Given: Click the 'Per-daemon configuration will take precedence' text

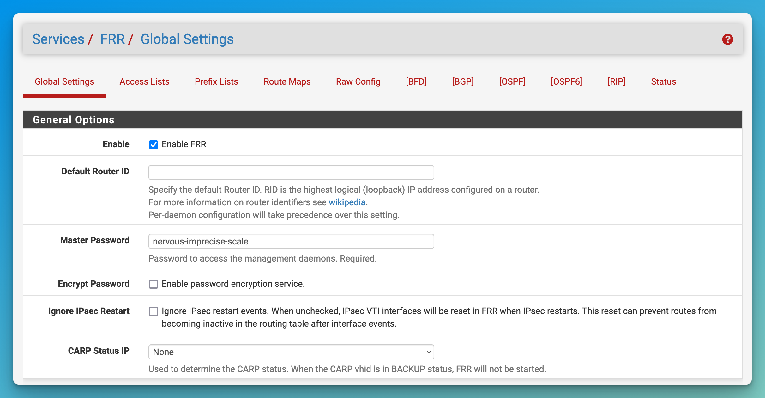Looking at the screenshot, I should [x=274, y=215].
